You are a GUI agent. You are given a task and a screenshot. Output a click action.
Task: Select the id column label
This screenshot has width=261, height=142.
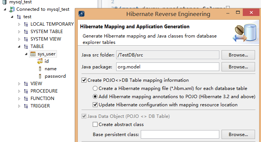tap(47, 61)
